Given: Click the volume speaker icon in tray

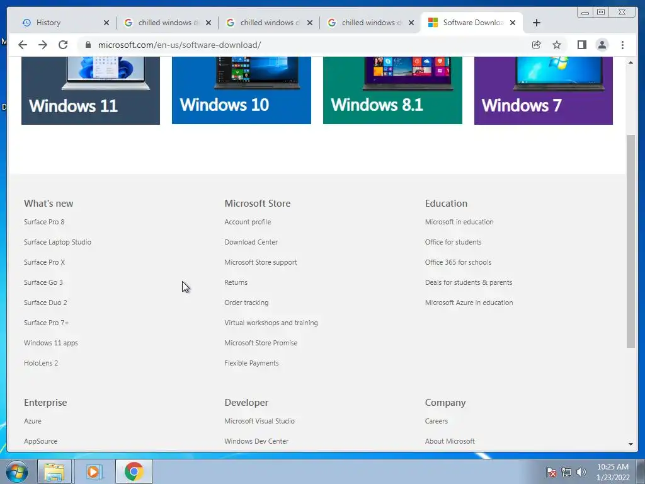Looking at the screenshot, I should 581,472.
